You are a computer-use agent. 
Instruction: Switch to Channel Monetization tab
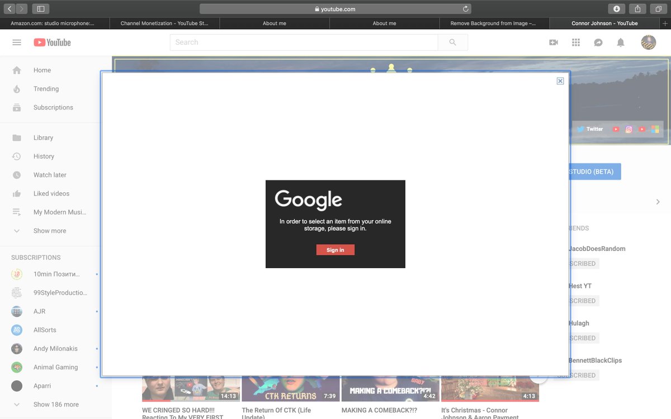coord(164,23)
